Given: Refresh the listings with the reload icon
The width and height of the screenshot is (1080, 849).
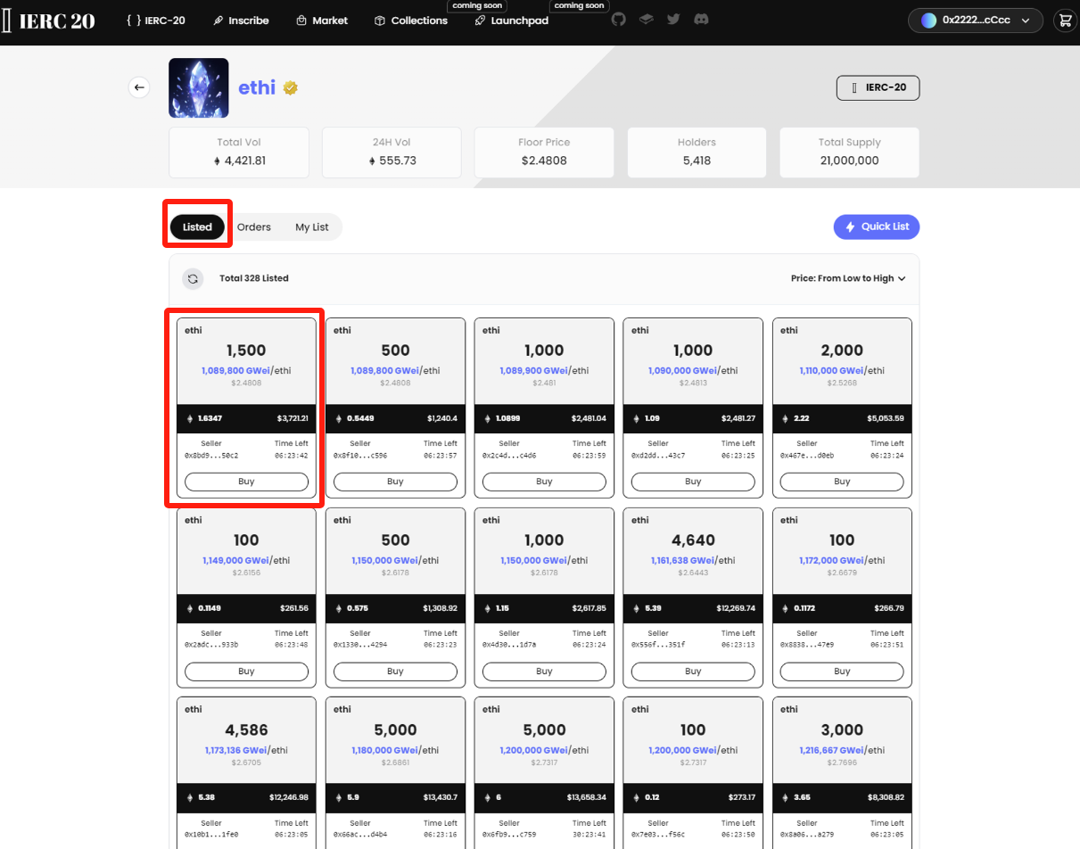Looking at the screenshot, I should tap(193, 278).
